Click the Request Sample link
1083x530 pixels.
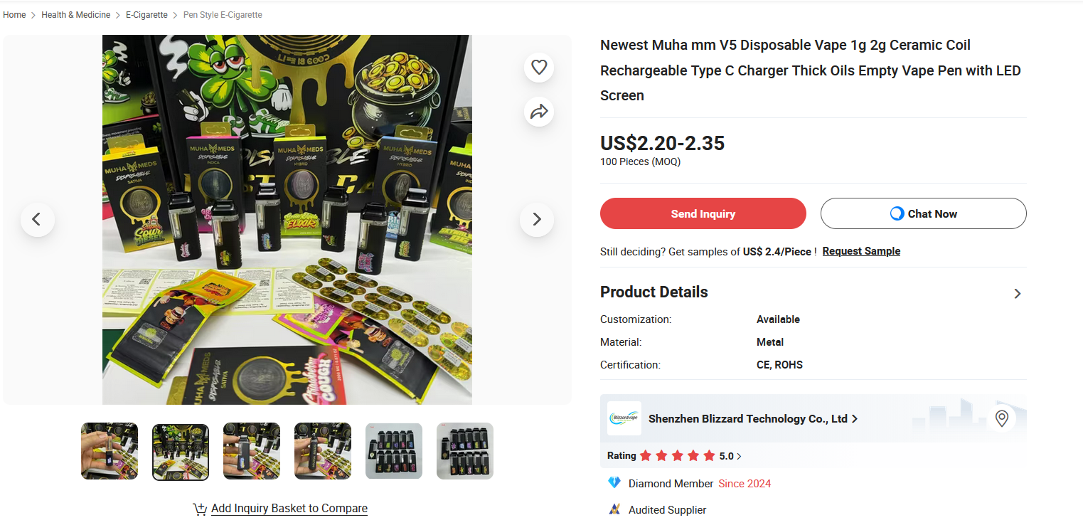(861, 251)
